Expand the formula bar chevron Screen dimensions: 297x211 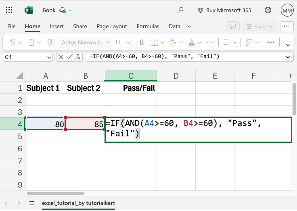point(288,57)
